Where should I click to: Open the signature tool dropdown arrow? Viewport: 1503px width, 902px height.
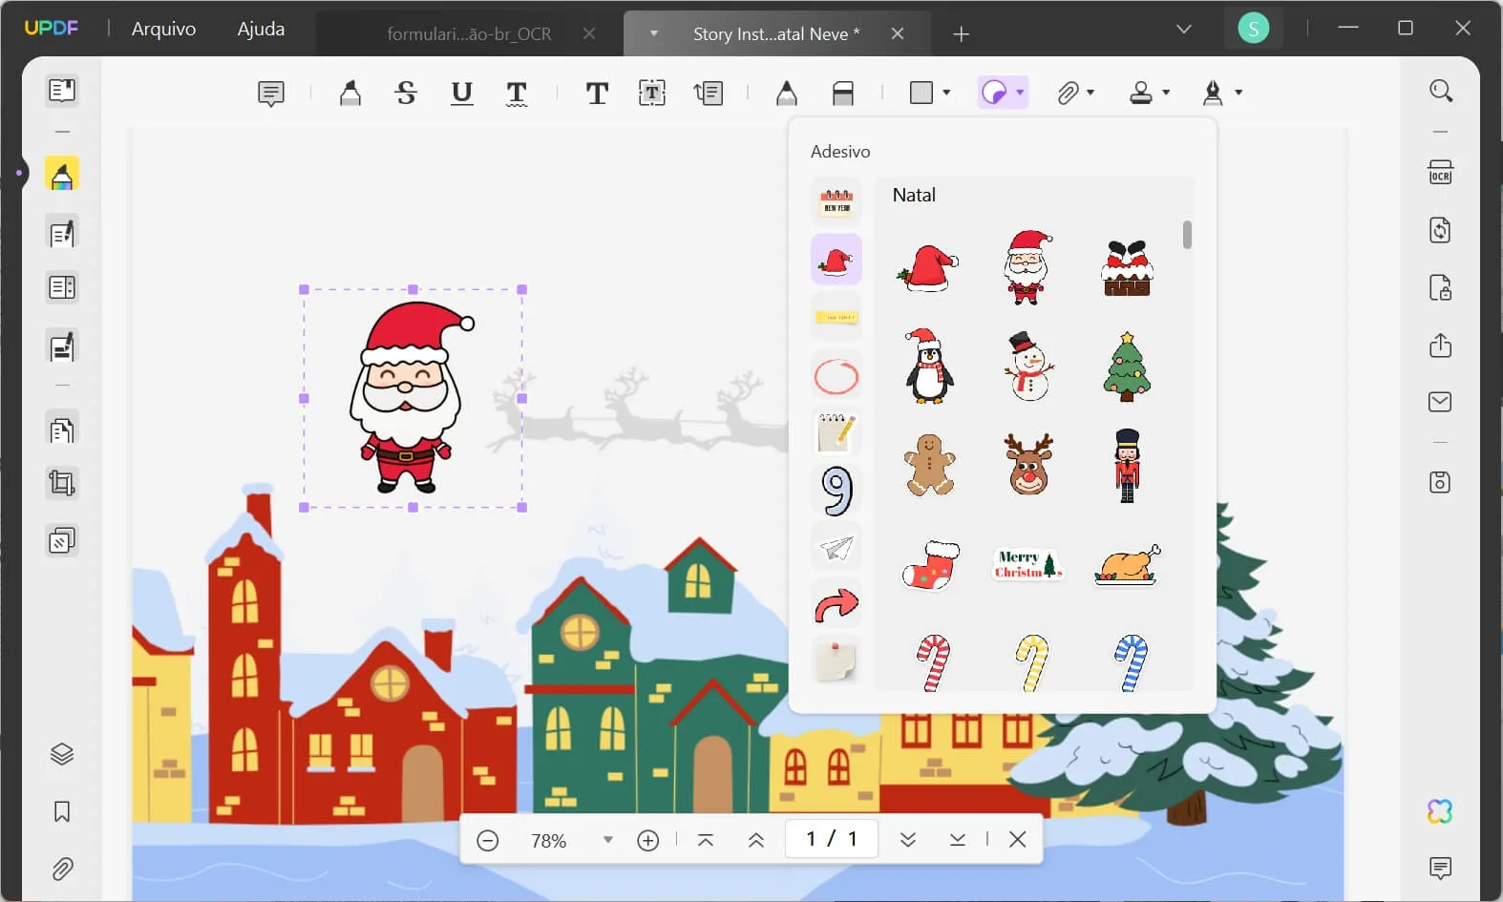1238,93
